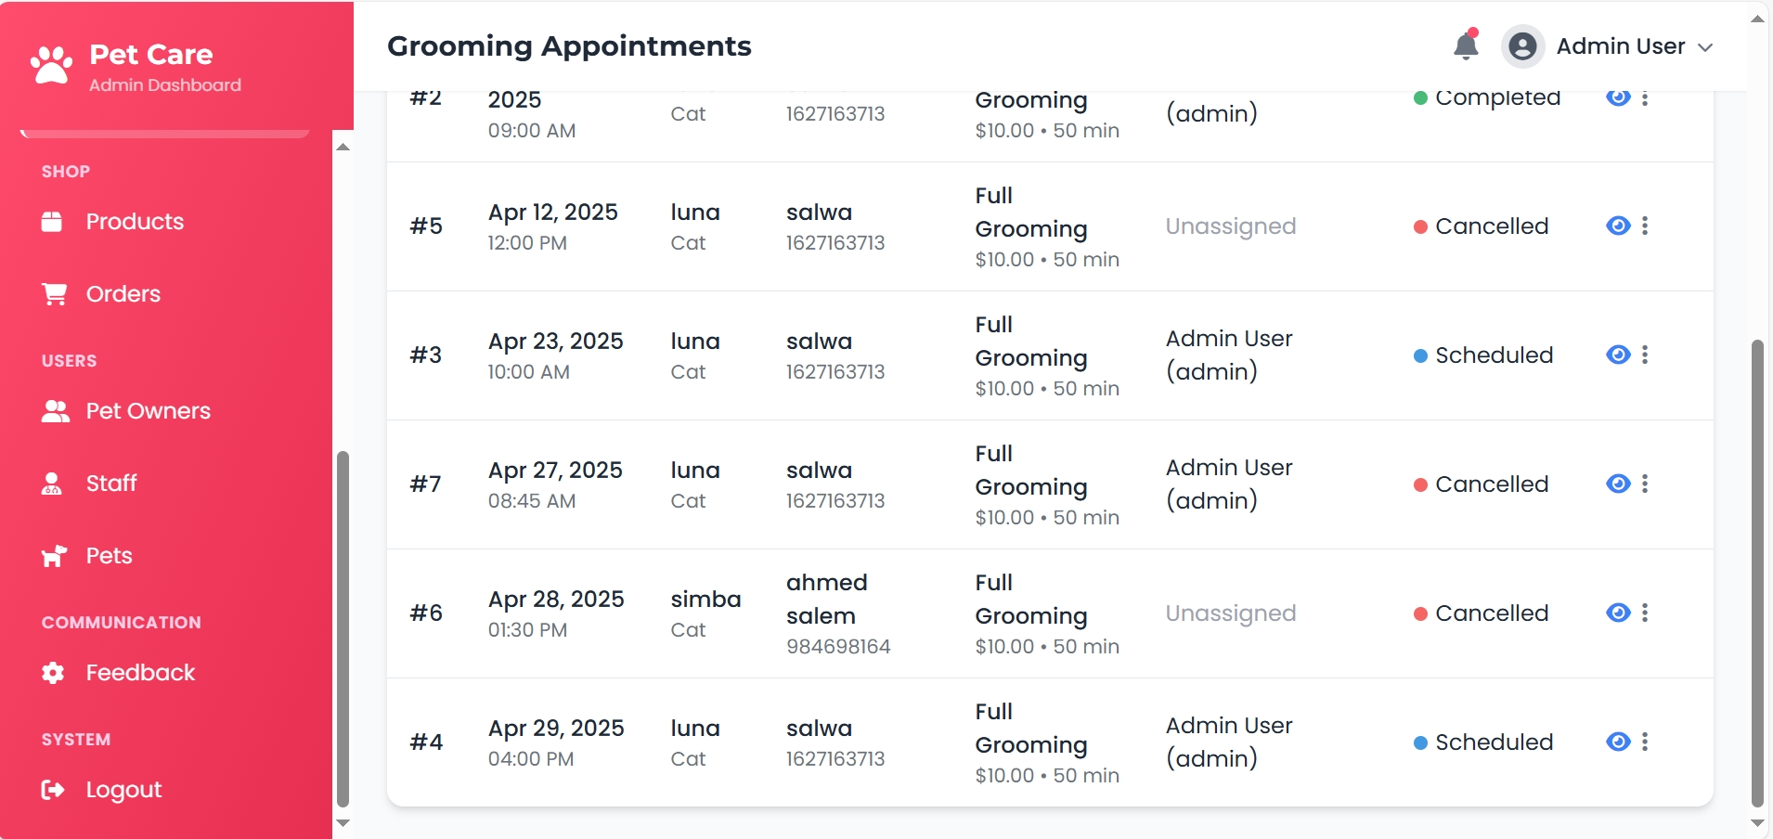Click the Admin User avatar icon
Viewport: 1773px width, 839px height.
coord(1522,46)
